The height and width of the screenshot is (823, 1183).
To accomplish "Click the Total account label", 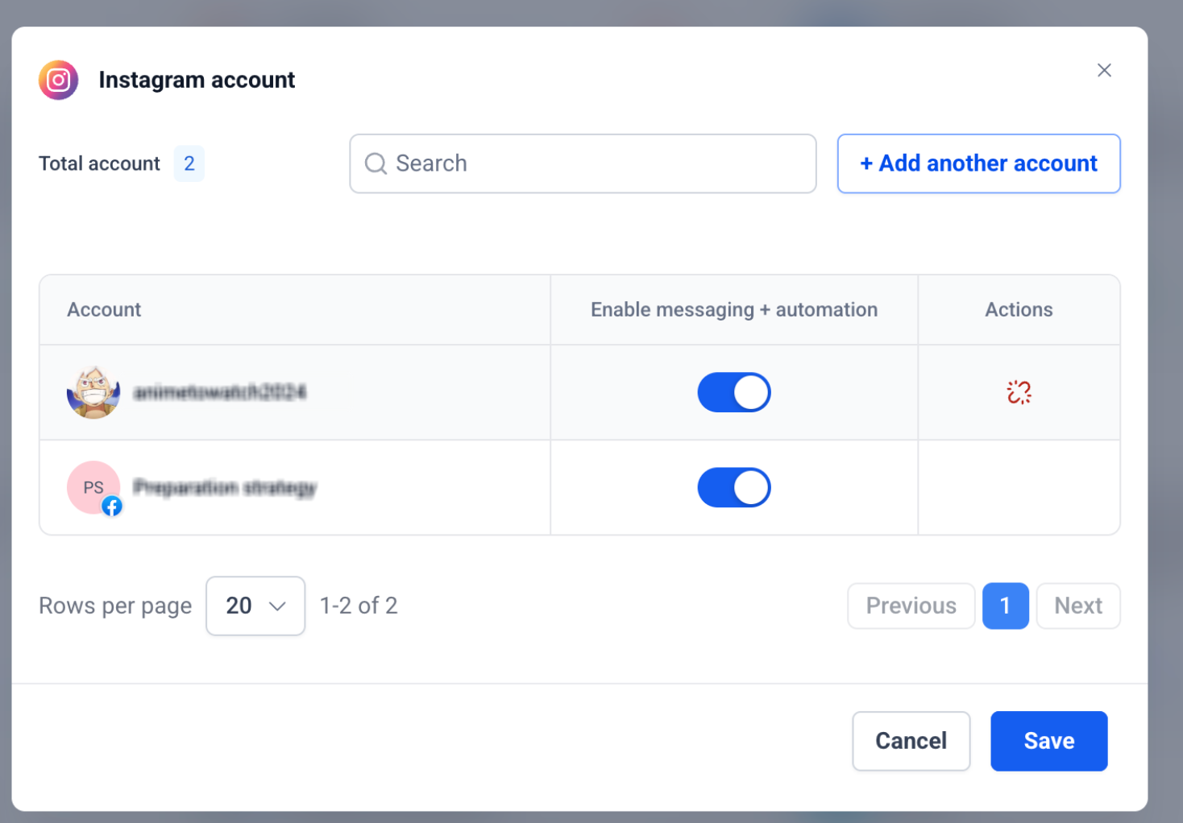I will (99, 163).
